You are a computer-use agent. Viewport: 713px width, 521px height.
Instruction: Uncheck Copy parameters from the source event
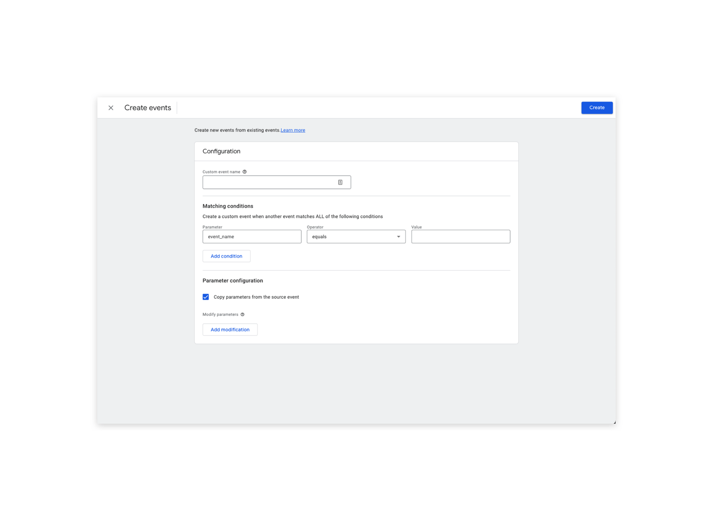206,297
